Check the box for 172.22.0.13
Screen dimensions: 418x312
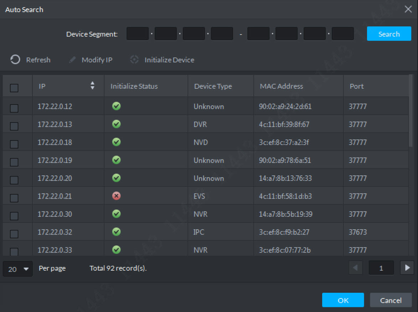point(14,126)
